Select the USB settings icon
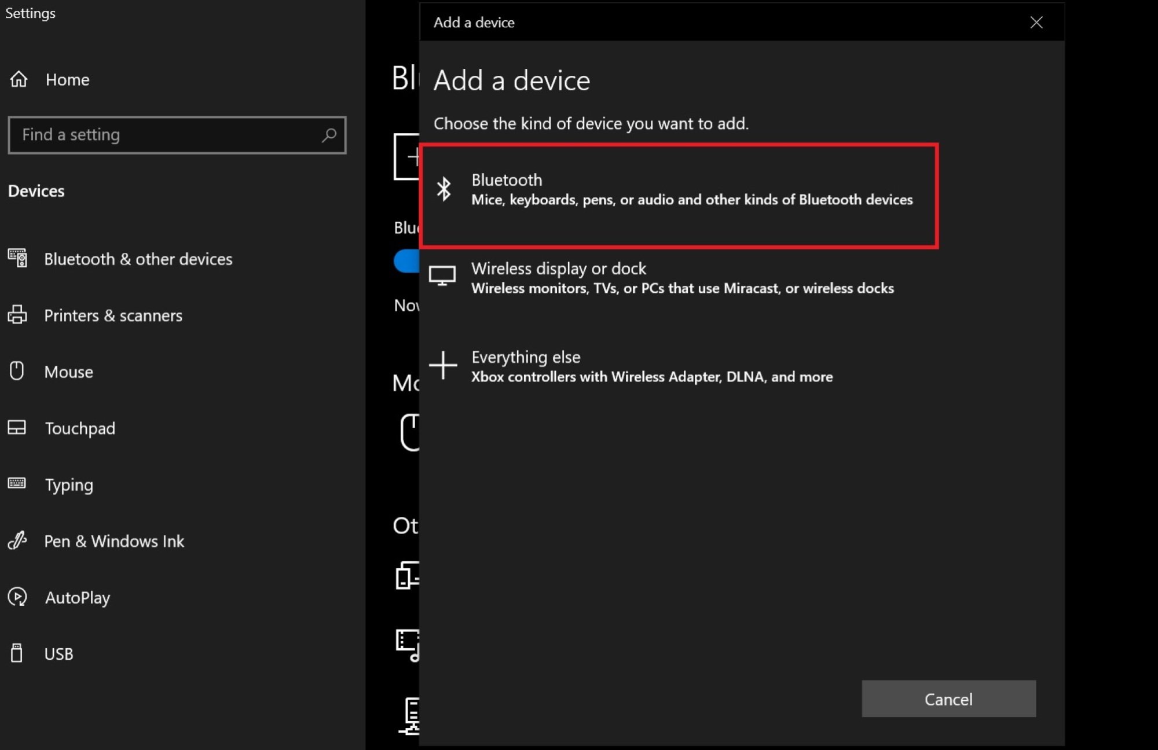The height and width of the screenshot is (750, 1158). (x=17, y=653)
